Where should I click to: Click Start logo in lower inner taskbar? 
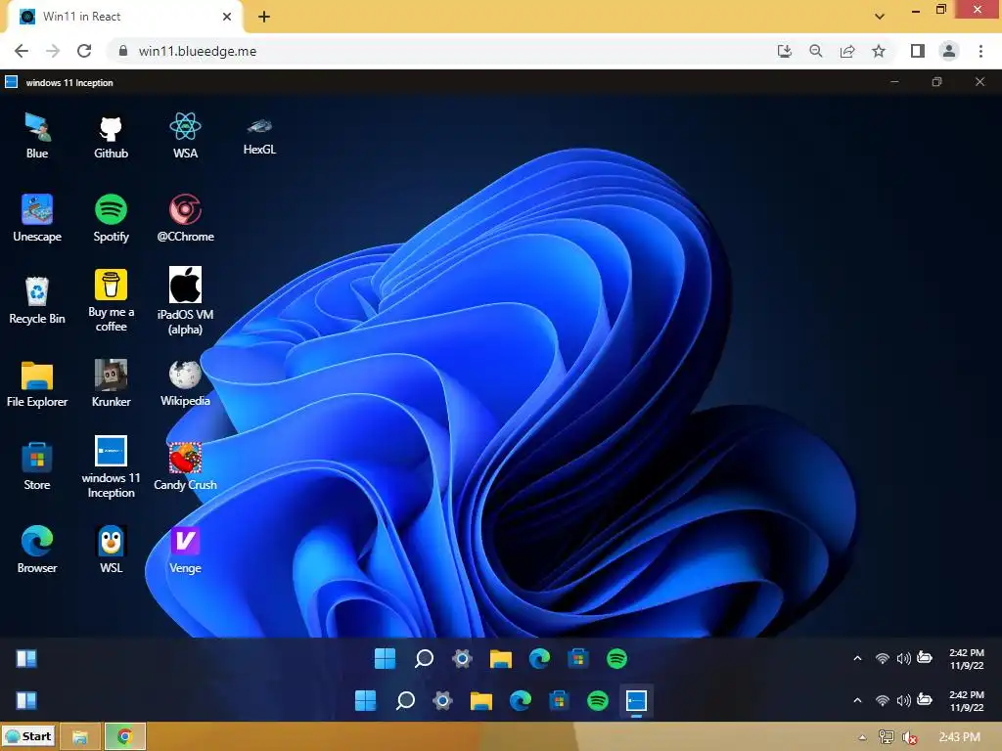[366, 700]
